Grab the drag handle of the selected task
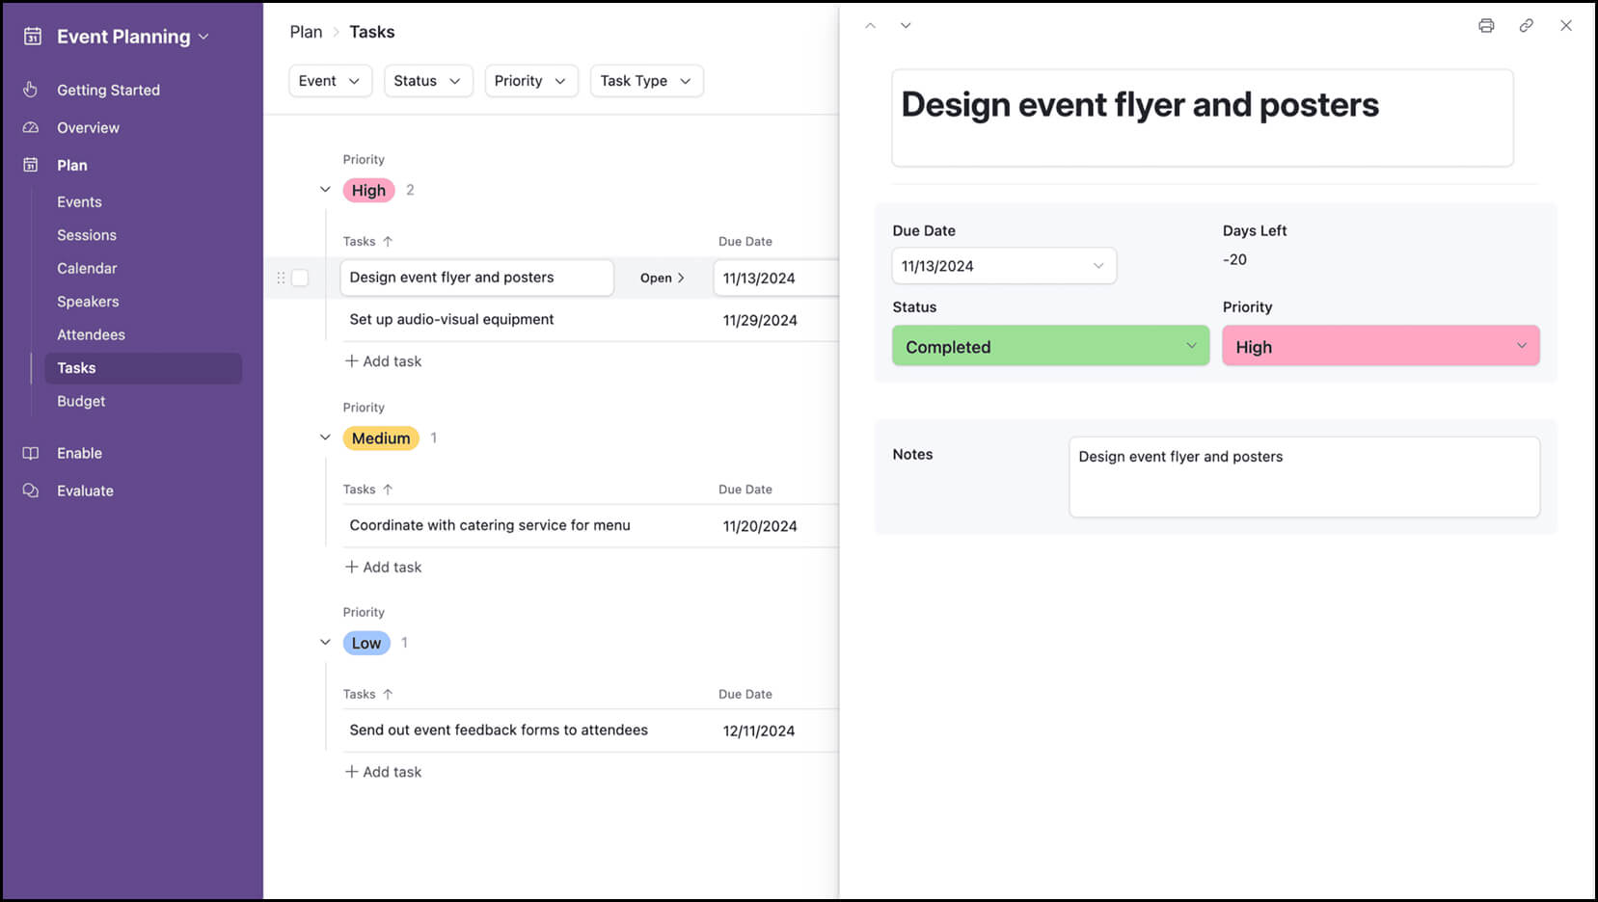The width and height of the screenshot is (1598, 902). 280,278
